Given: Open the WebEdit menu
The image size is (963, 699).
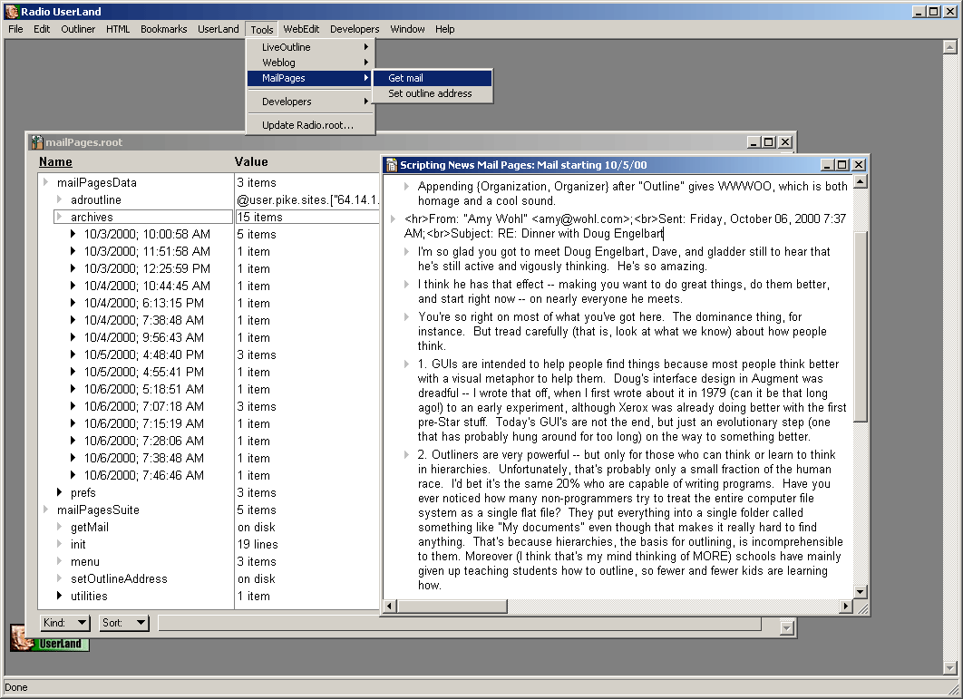Looking at the screenshot, I should point(301,29).
